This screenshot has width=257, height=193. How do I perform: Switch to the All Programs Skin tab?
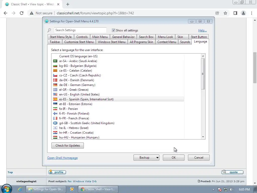142,42
